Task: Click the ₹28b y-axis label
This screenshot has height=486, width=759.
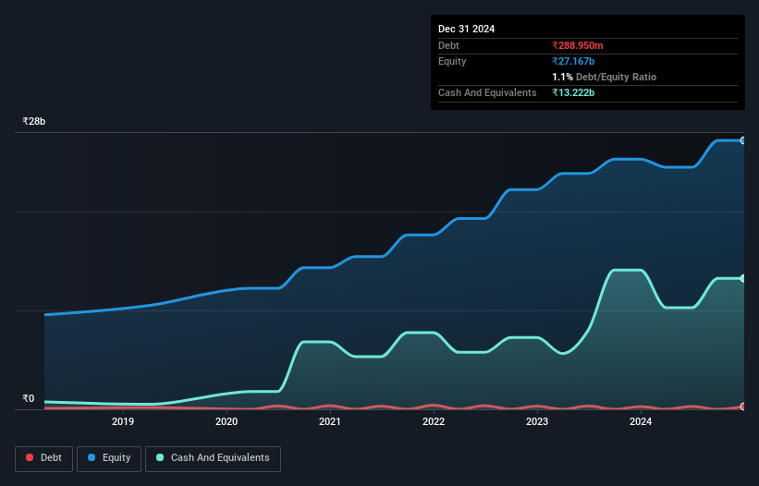Action: [x=34, y=121]
